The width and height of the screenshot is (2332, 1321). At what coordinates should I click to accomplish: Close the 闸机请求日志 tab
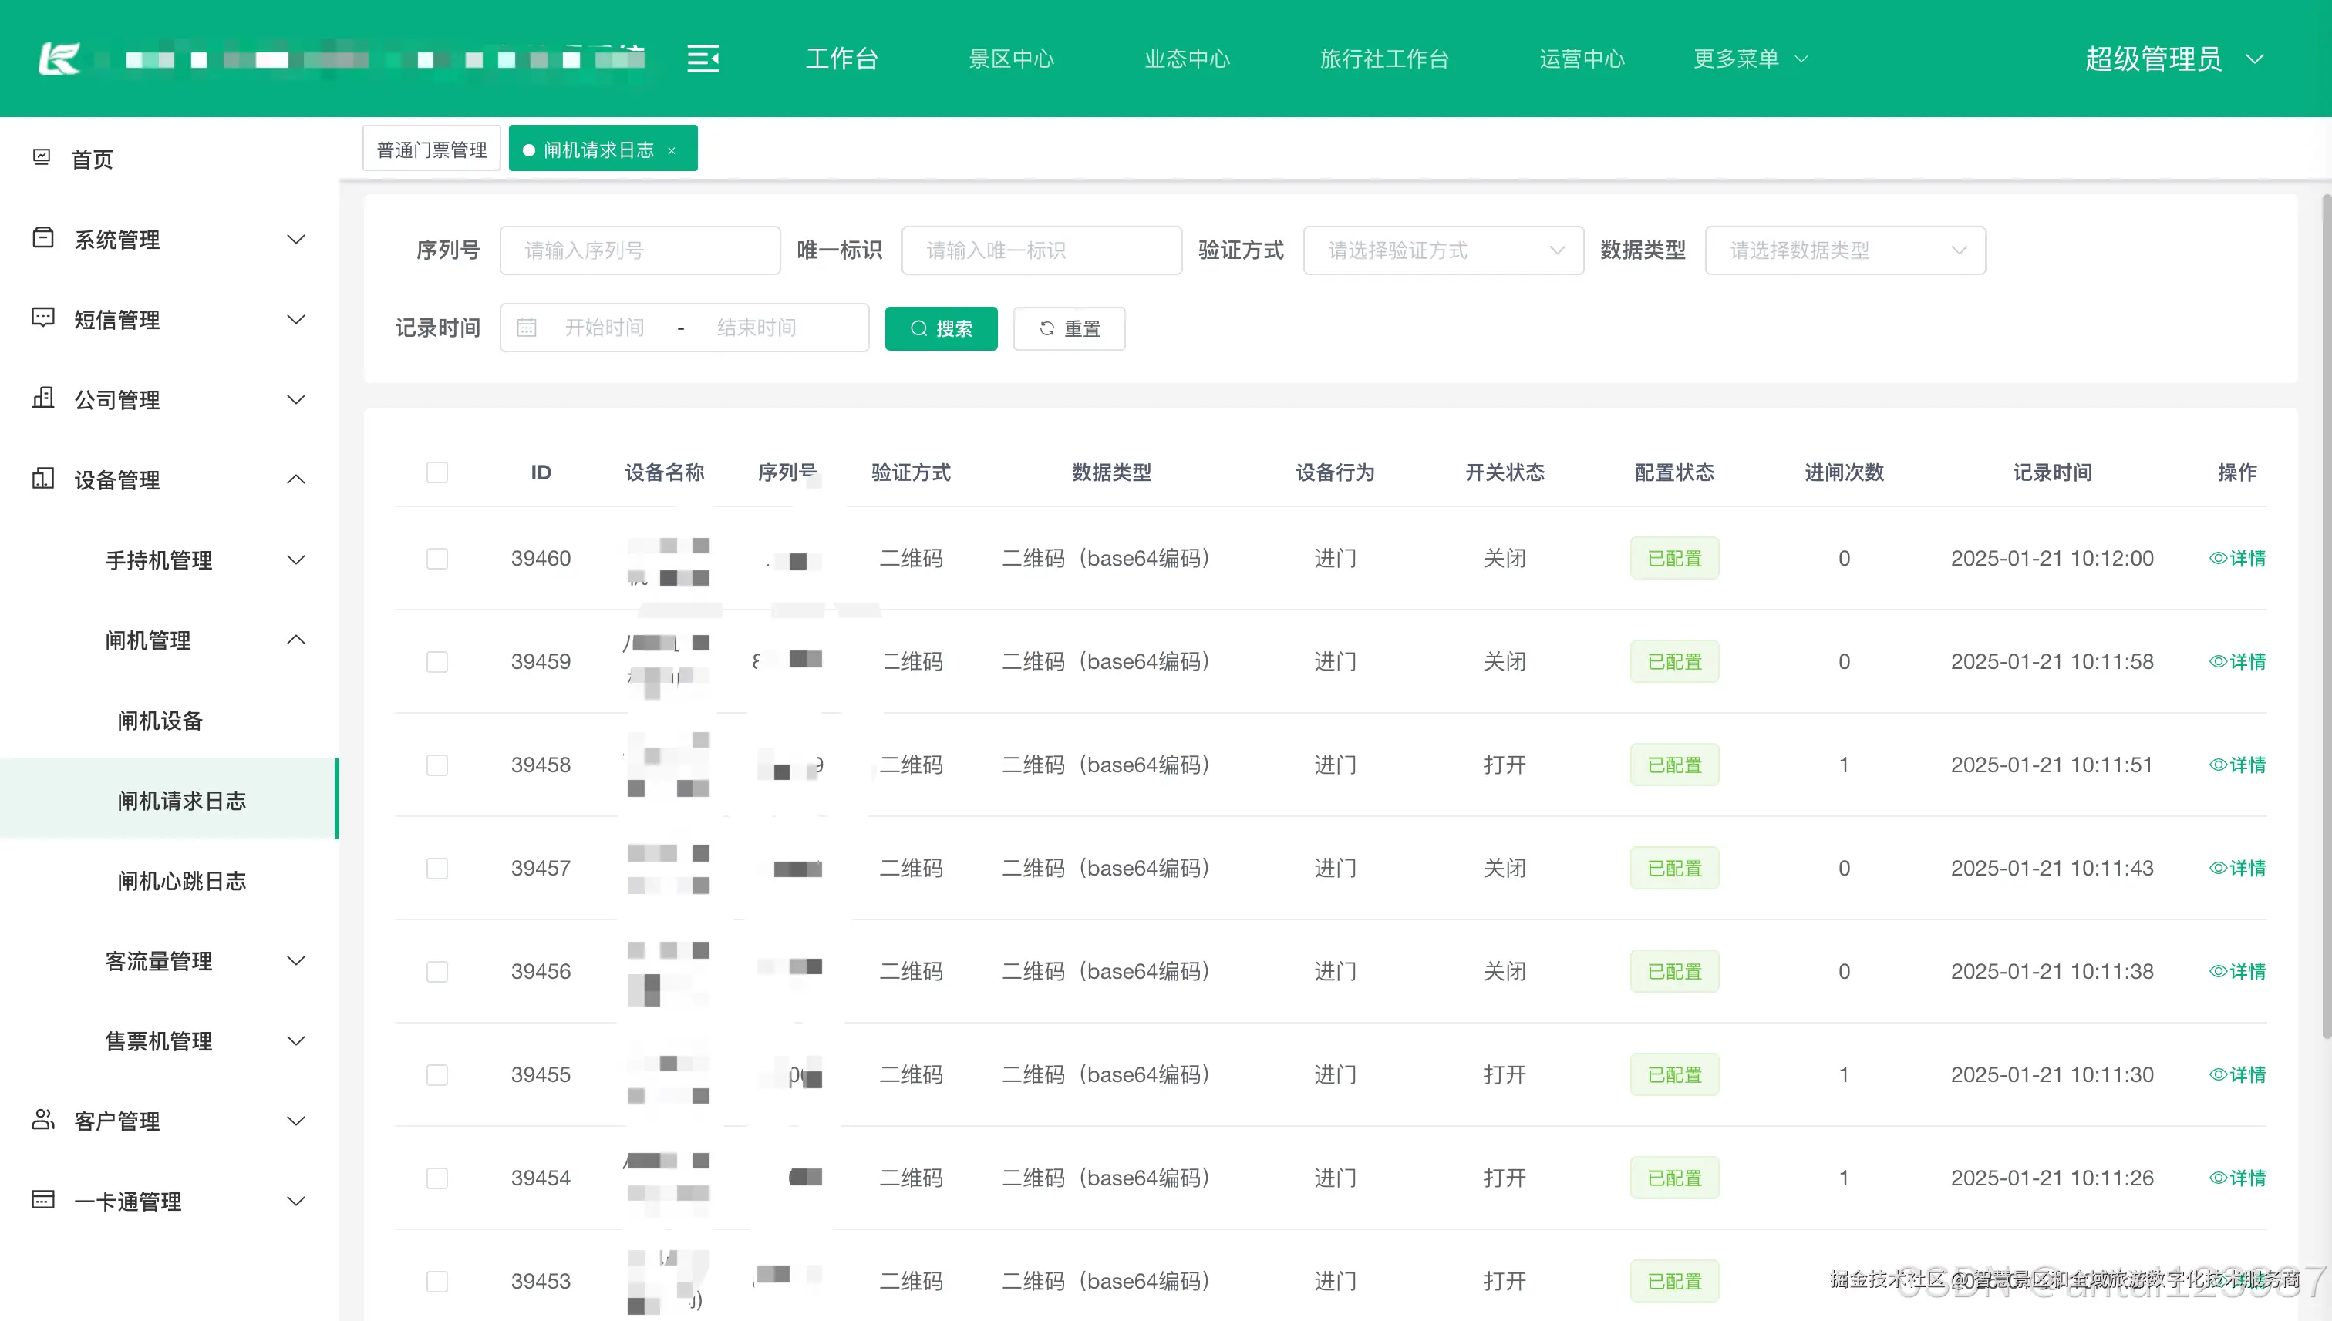(672, 150)
